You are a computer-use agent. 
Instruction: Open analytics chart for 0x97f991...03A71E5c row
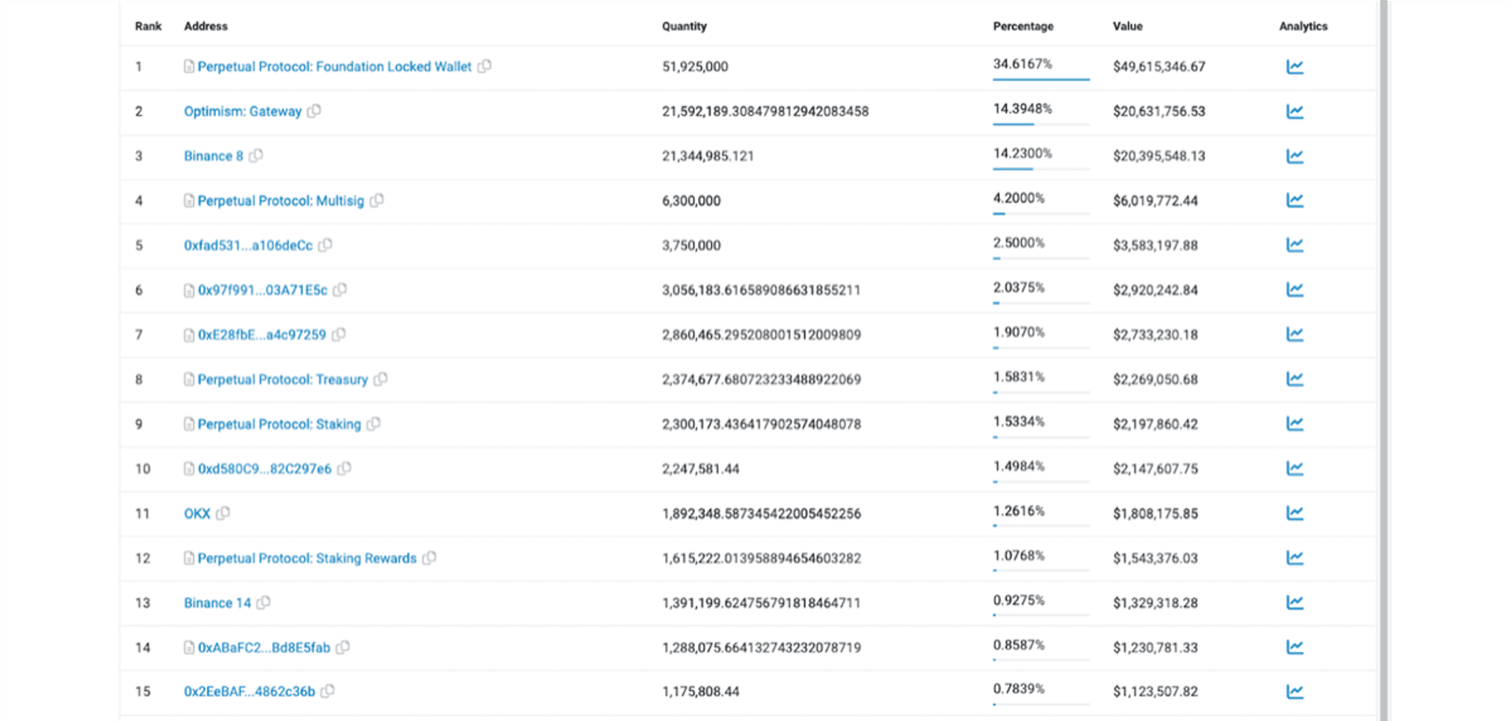point(1294,290)
